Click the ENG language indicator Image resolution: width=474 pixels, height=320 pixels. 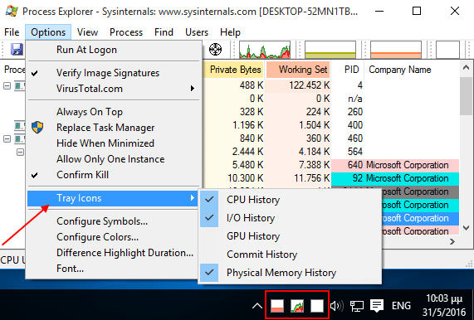tap(401, 306)
